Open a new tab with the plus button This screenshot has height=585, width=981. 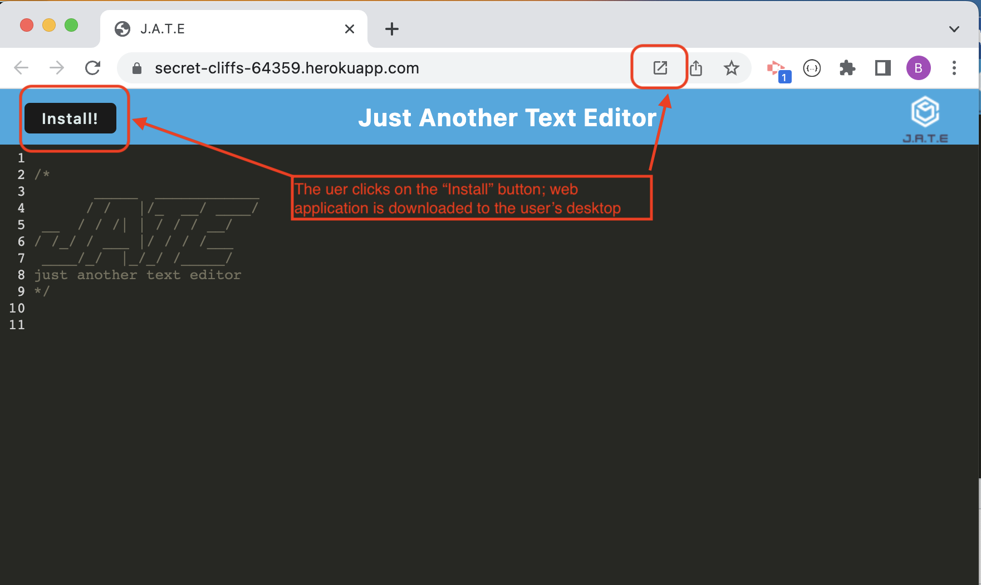point(391,29)
